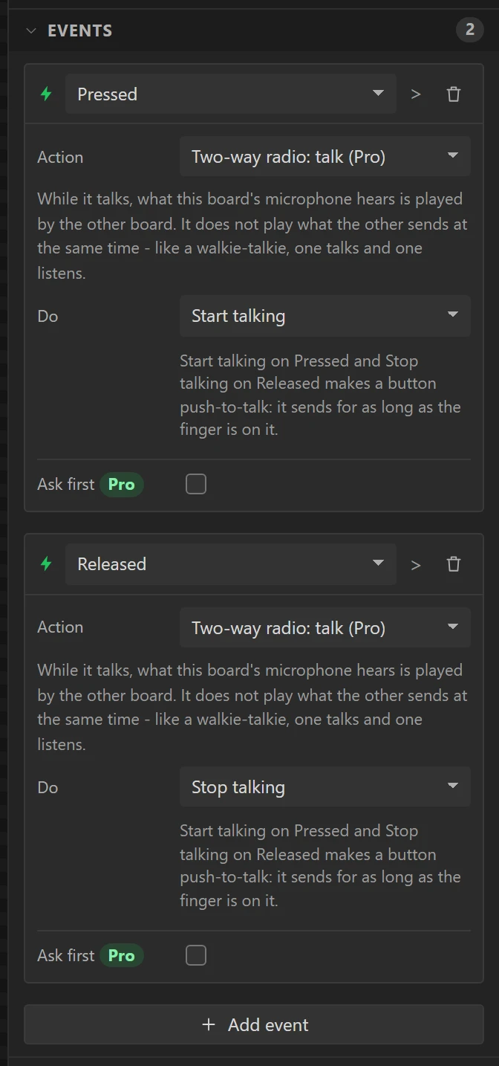Enable Ask first checkbox in the Pressed event
The image size is (499, 1066).
tap(196, 485)
